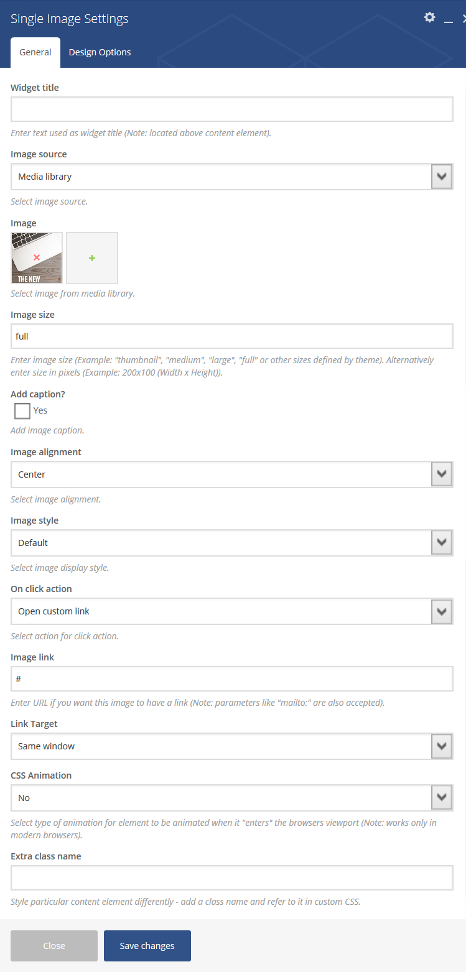This screenshot has width=466, height=972.
Task: Focus the Extra class name field
Action: coord(232,877)
